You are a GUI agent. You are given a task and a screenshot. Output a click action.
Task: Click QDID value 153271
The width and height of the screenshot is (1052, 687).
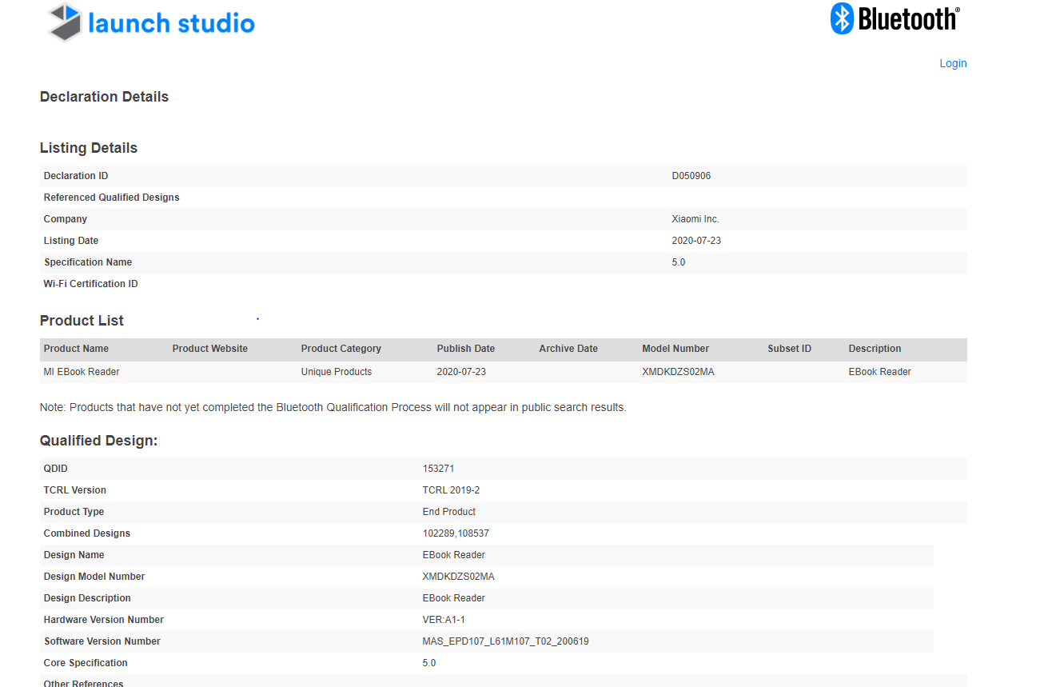(438, 469)
